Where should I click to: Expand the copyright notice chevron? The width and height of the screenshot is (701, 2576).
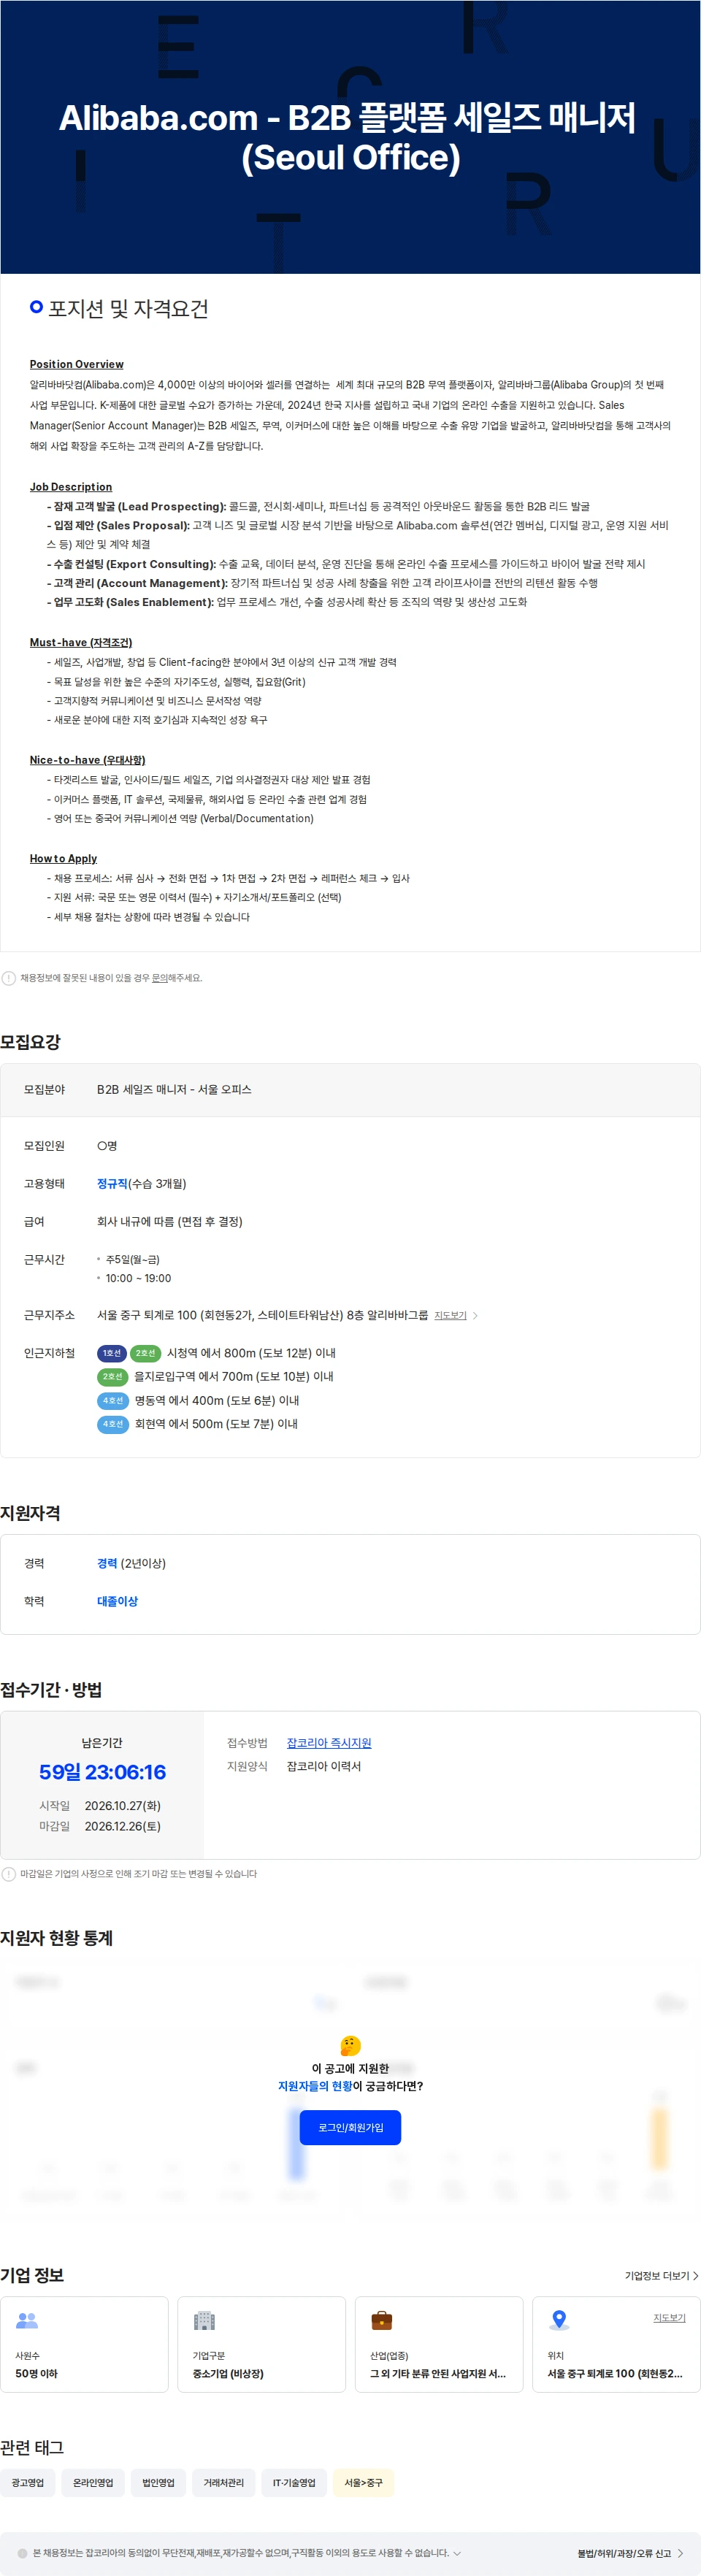point(457,2553)
